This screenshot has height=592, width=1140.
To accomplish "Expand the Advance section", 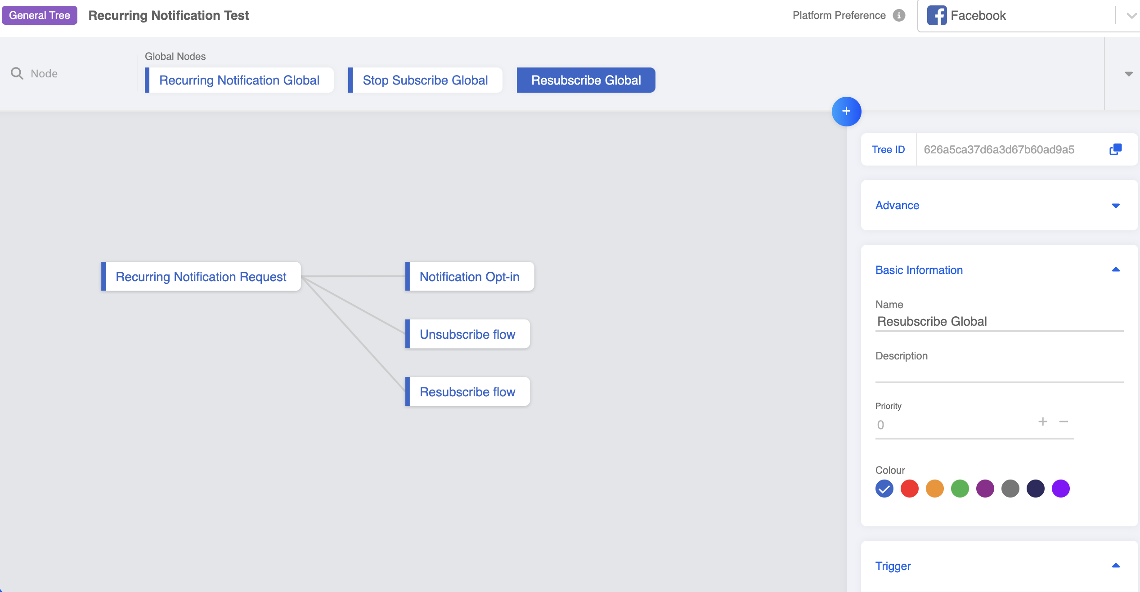I will click(1115, 206).
